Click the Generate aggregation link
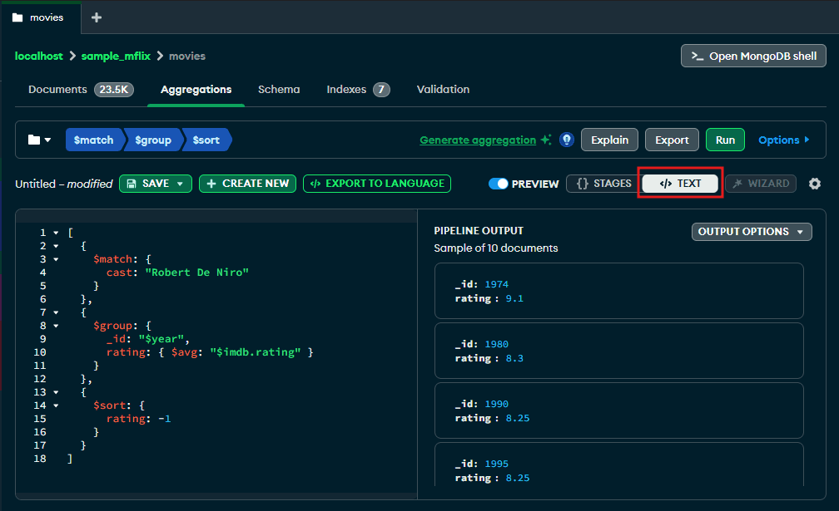The height and width of the screenshot is (511, 839). pos(477,140)
